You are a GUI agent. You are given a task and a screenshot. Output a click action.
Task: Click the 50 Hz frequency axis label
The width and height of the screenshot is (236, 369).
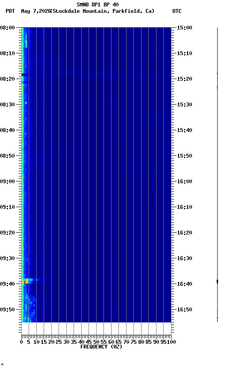[96, 342]
